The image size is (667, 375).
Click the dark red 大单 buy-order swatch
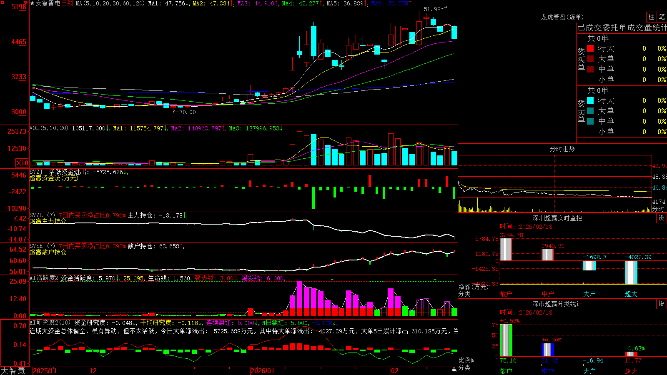coord(590,59)
